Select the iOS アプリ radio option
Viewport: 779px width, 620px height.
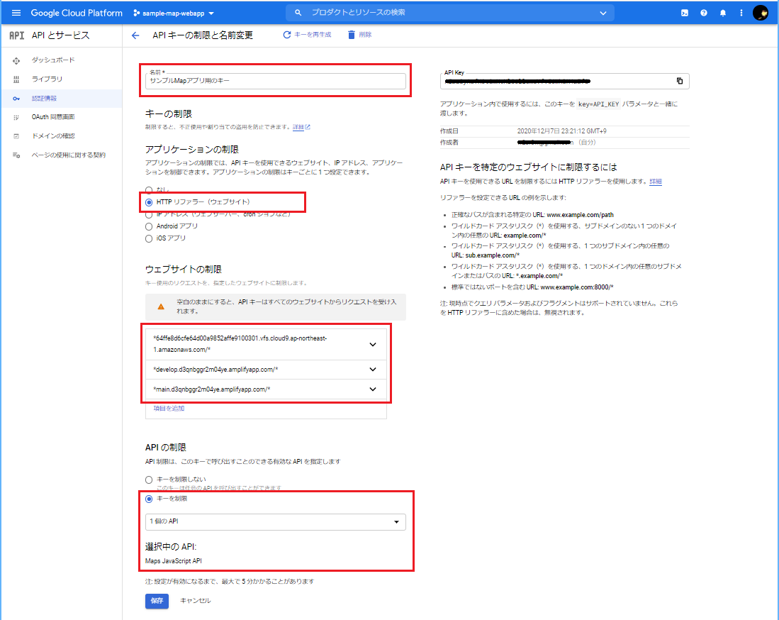(149, 238)
